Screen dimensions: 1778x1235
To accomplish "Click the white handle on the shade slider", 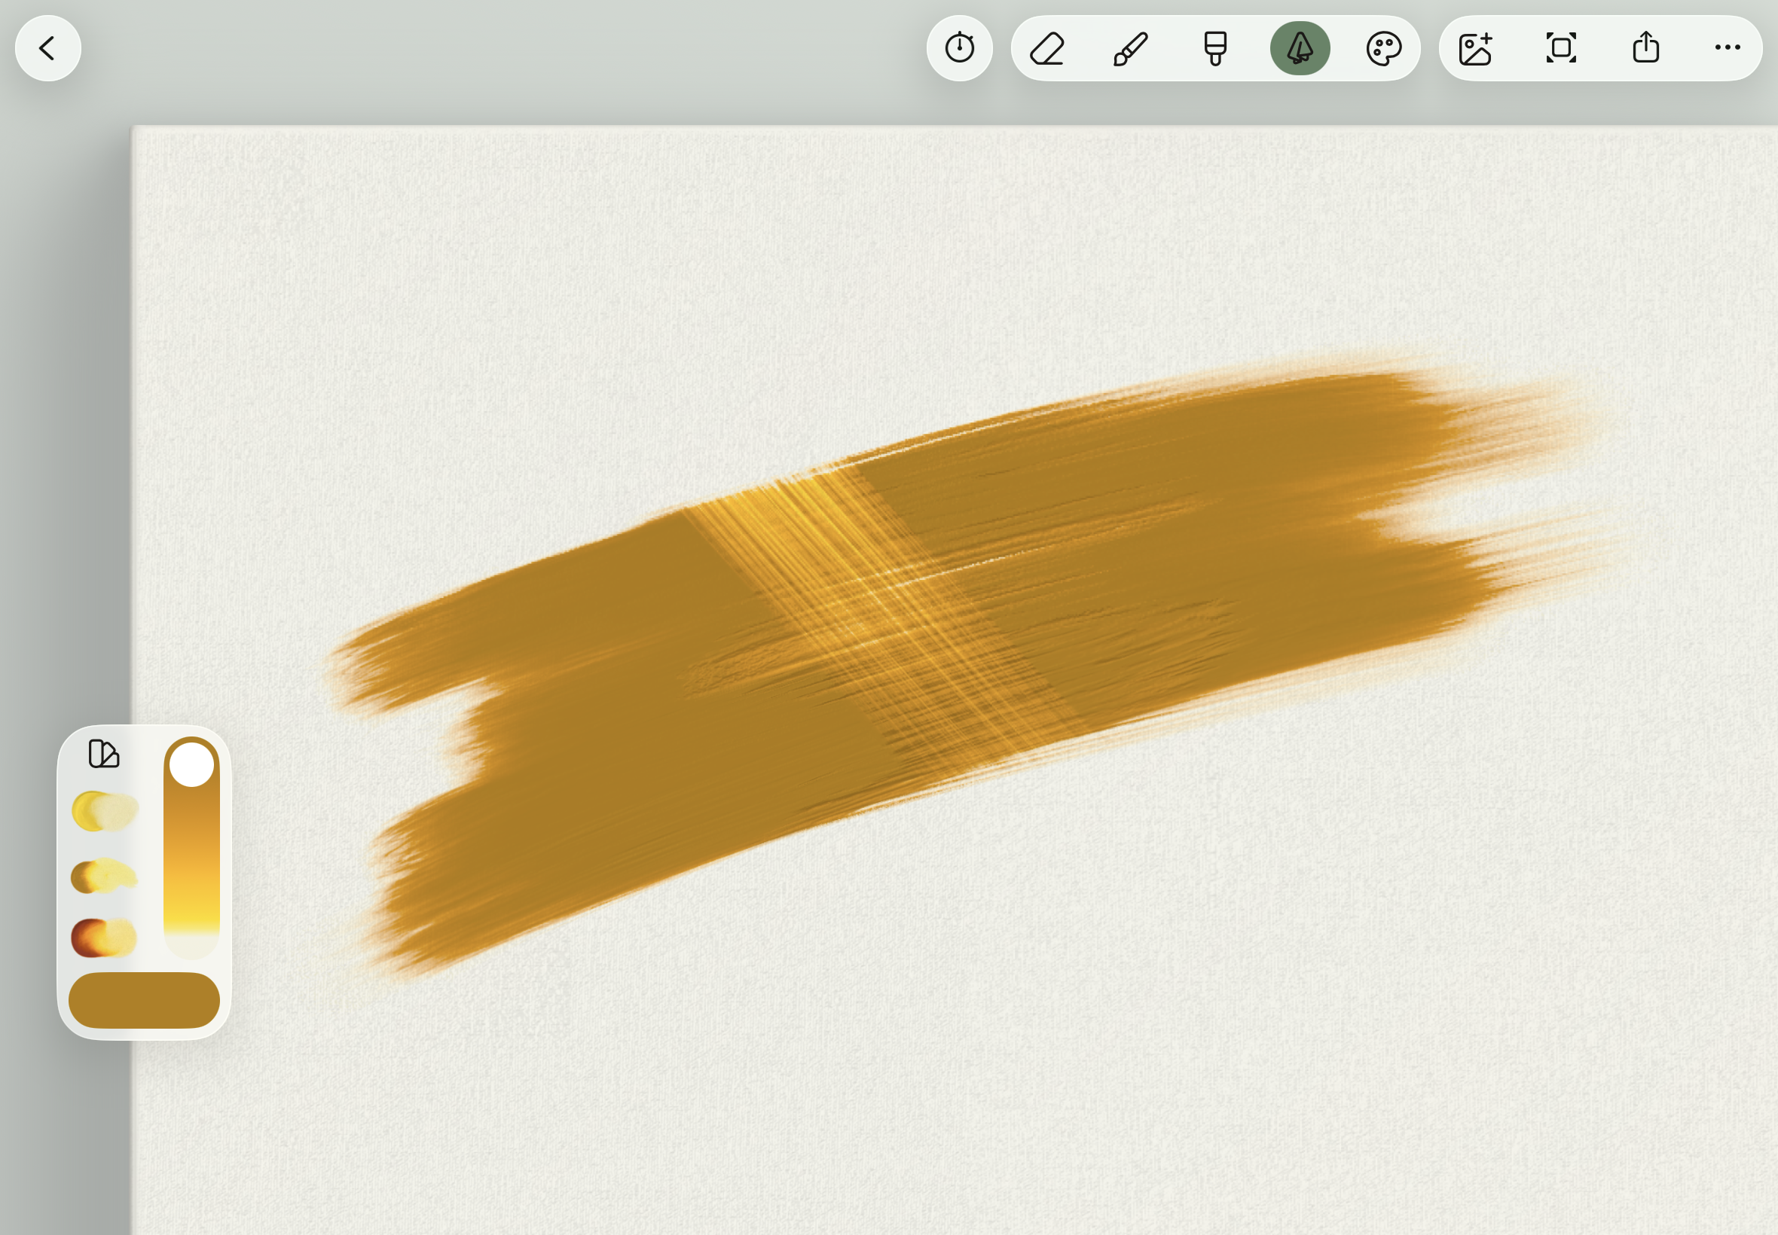I will [x=191, y=764].
